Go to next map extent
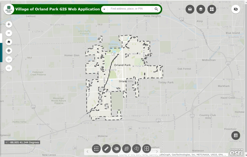 pos(9,68)
